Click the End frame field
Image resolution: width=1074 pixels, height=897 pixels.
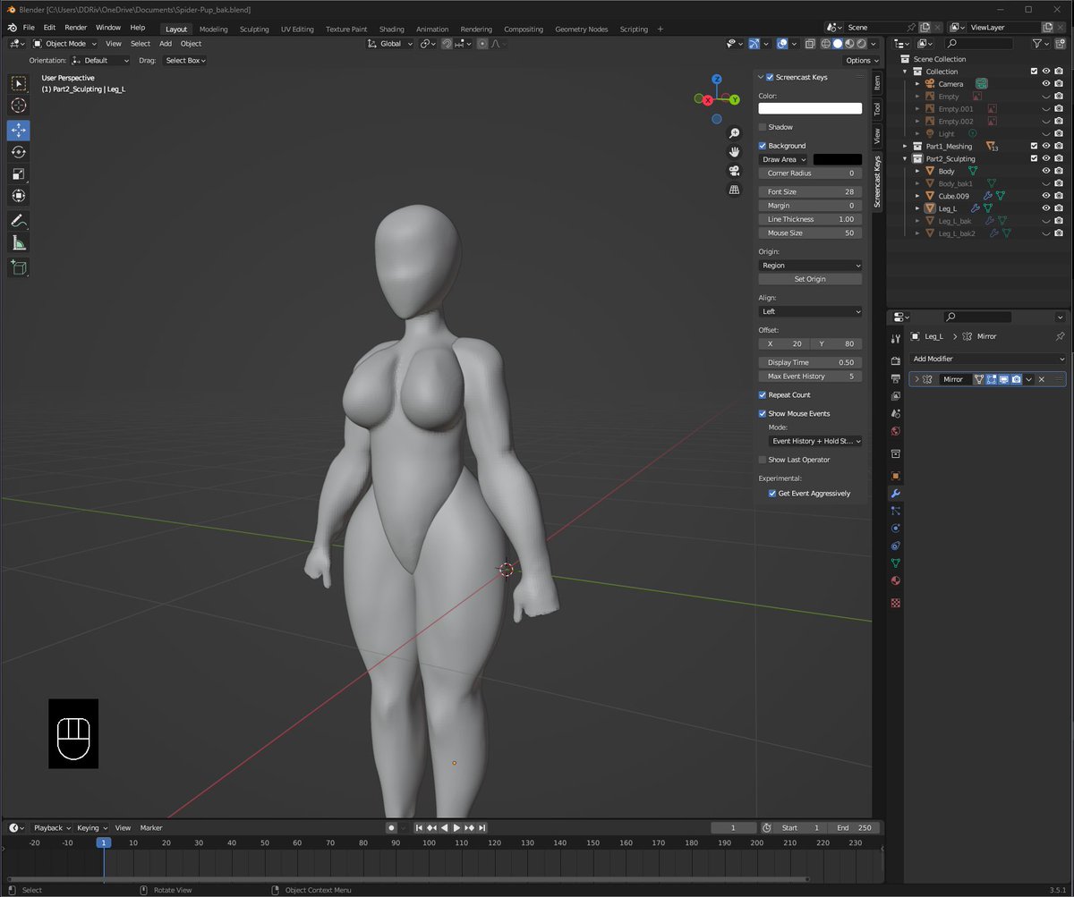(x=854, y=828)
